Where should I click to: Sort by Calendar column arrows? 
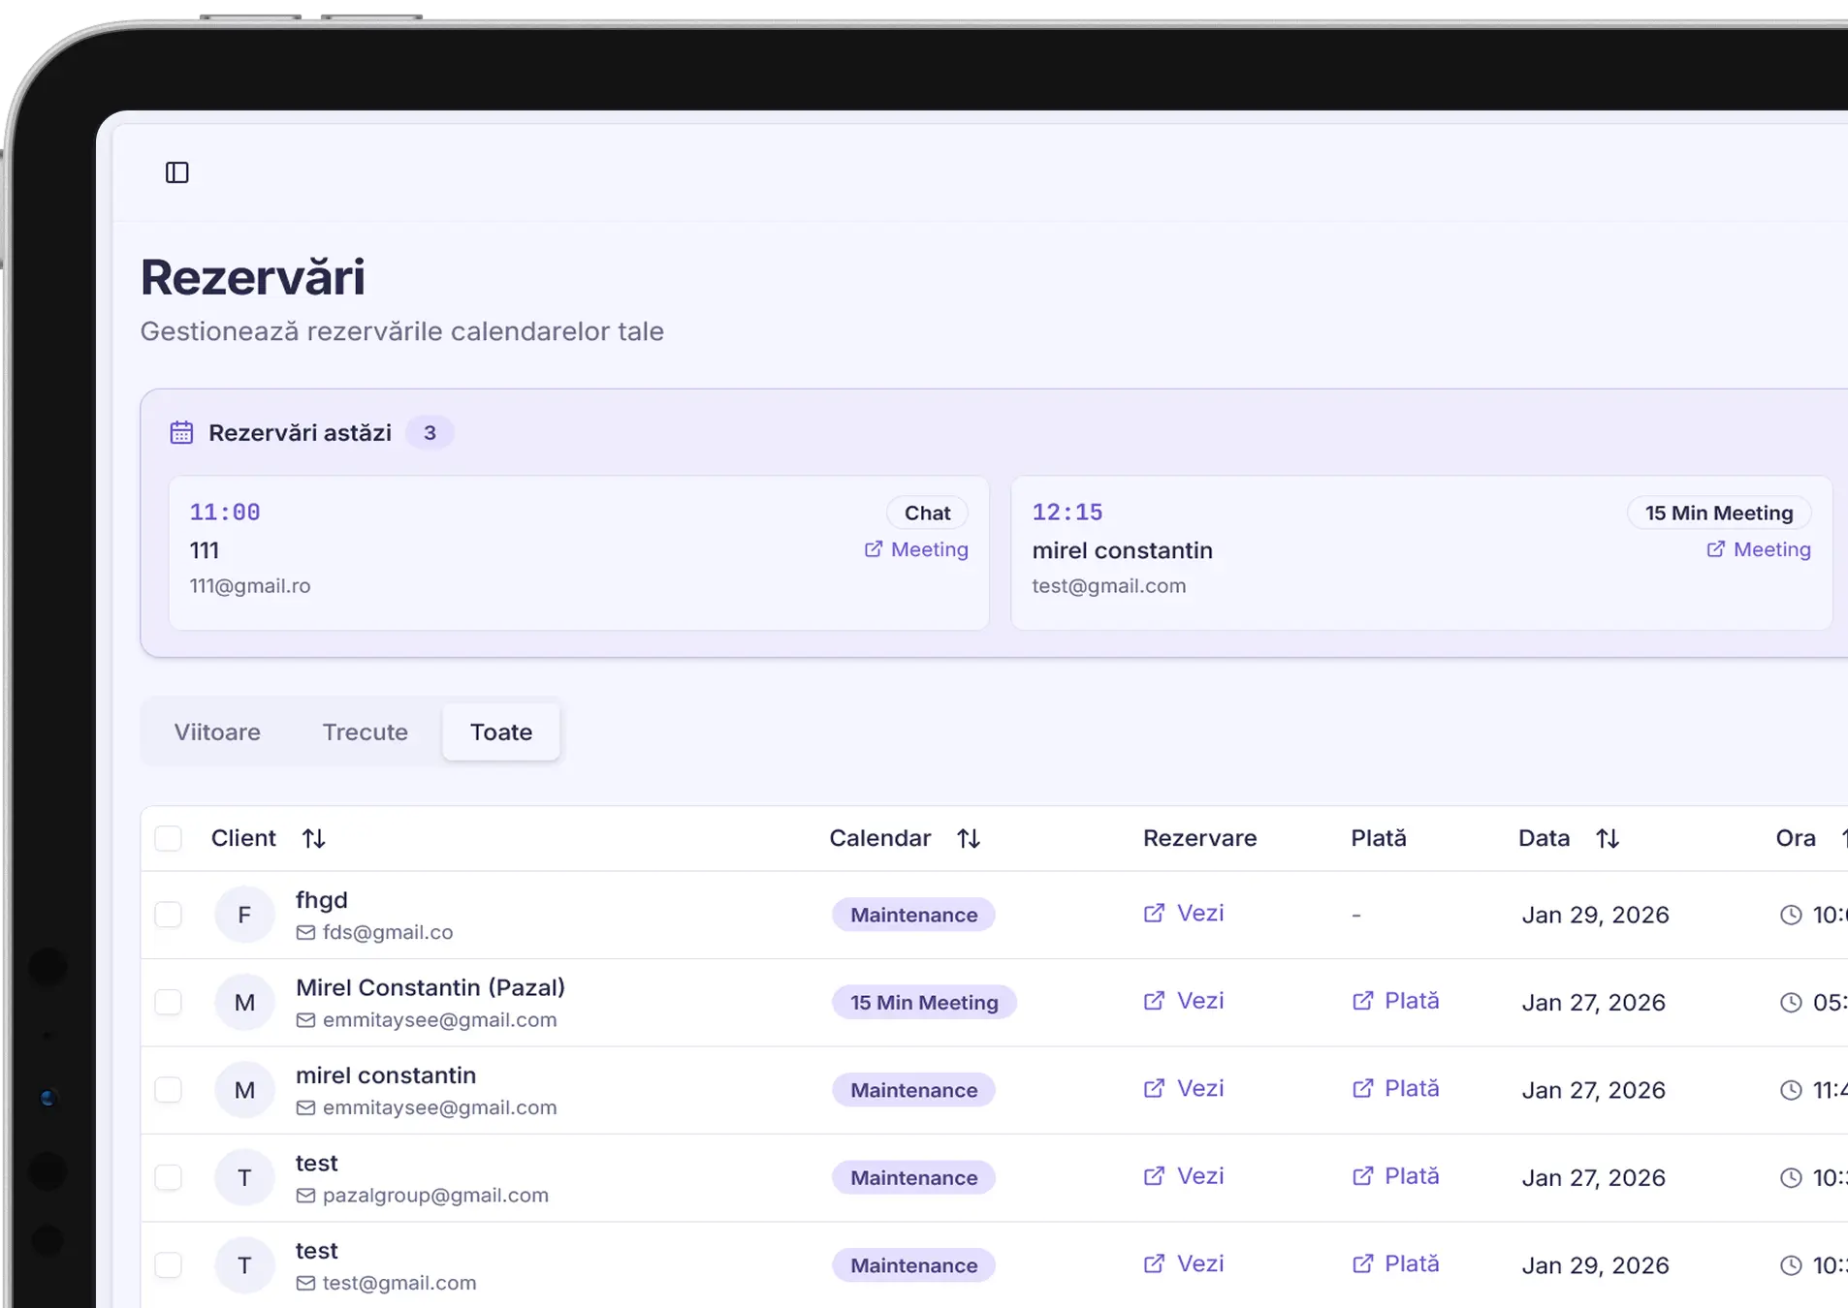[969, 838]
